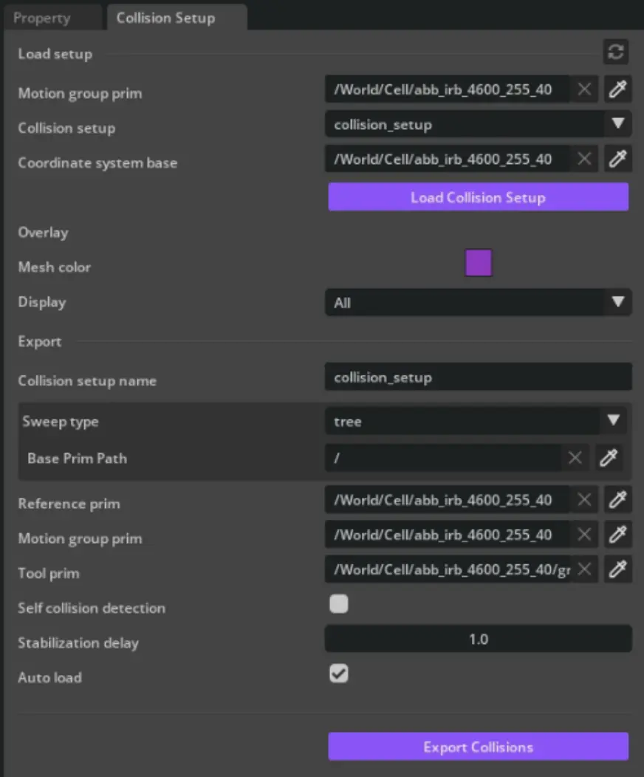
Task: Enable Self collision detection
Action: click(338, 604)
